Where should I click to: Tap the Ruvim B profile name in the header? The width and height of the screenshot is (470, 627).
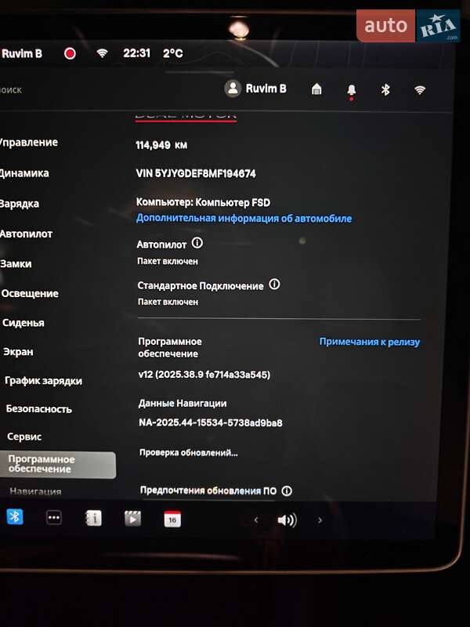tap(266, 89)
